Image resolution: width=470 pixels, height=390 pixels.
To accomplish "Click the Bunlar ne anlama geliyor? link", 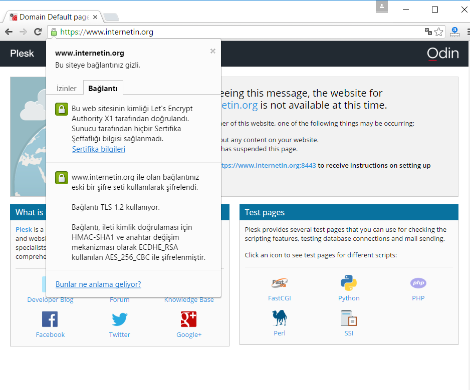I will (98, 284).
